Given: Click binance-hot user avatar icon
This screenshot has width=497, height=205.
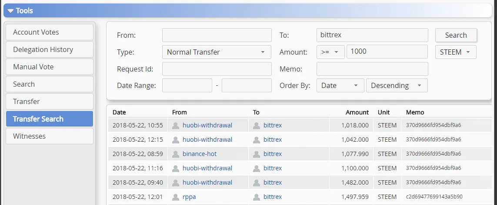Looking at the screenshot, I should [176, 154].
